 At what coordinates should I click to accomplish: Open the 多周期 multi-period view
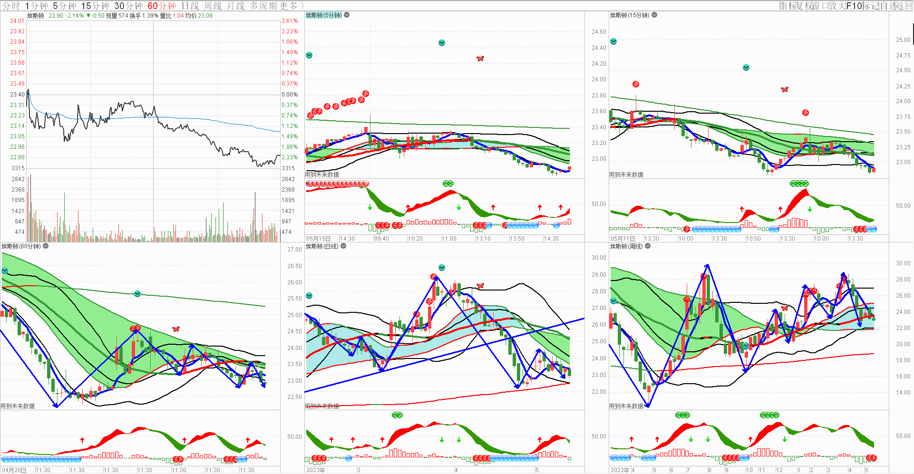click(263, 6)
